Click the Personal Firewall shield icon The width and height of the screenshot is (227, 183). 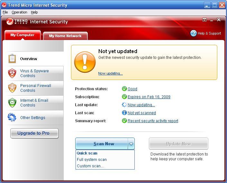point(12,88)
